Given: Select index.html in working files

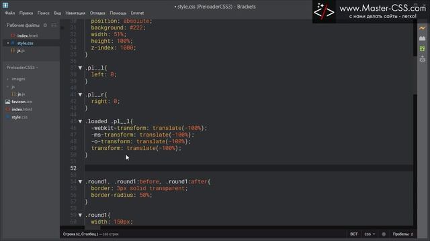Looking at the screenshot, I should (x=28, y=35).
